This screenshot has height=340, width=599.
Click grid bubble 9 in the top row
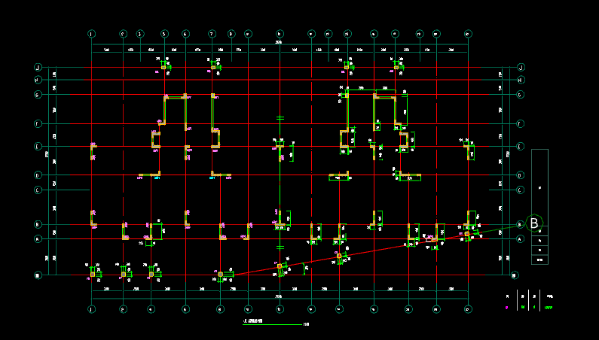(x=231, y=34)
